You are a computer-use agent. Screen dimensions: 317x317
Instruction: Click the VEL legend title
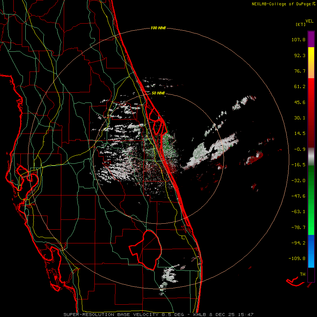309,21
